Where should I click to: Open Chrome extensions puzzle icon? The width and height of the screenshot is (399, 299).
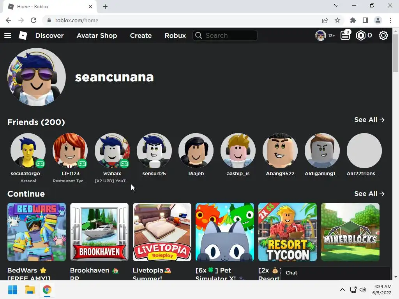tap(353, 20)
